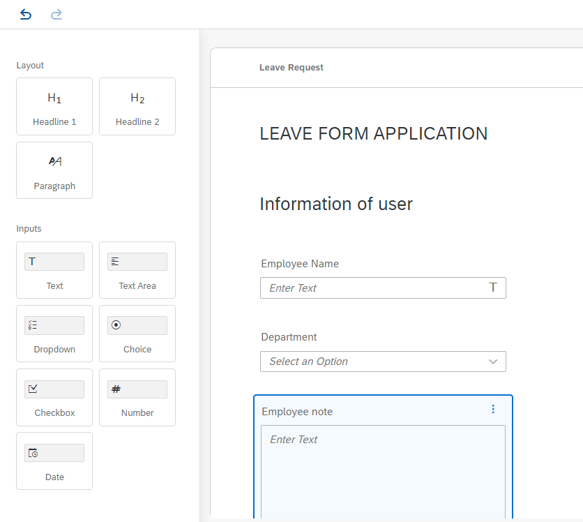Click the Undo arrow icon
The image size is (583, 522).
(26, 14)
